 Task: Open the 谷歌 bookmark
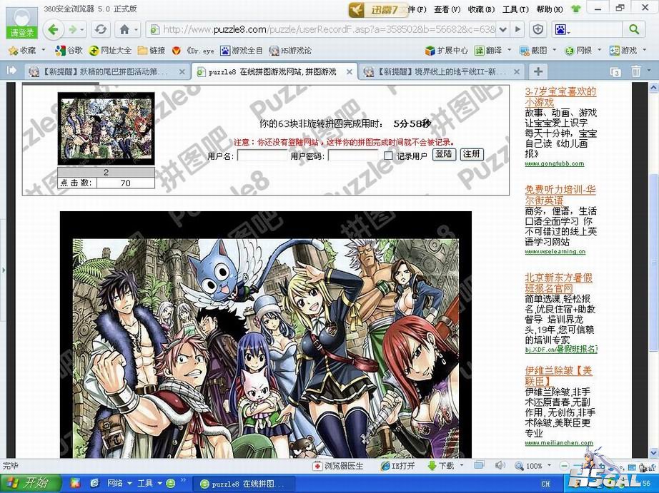click(69, 51)
